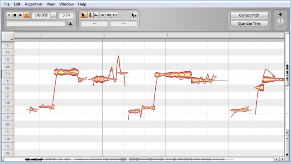Screen dimensions: 291x164
Task: Click the vertical scroll down arrow
Action: pos(287,139)
